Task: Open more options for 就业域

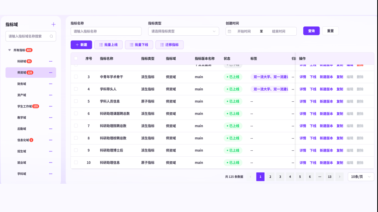Action: point(51,163)
